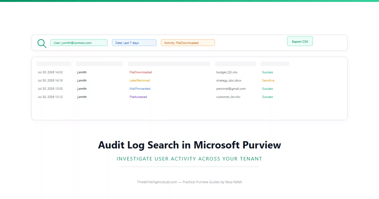Click Success status for customer_list.xlsx
This screenshot has height=199, width=379.
(x=268, y=97)
